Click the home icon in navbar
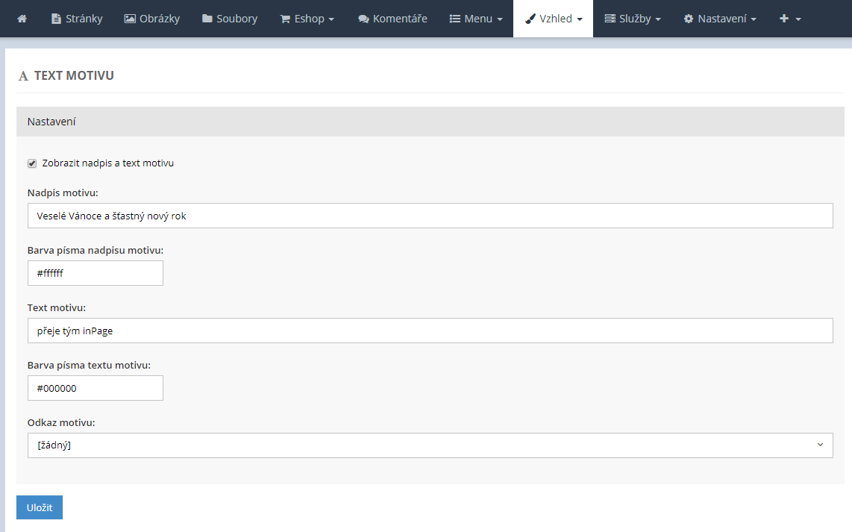Screen dimensions: 852x532 click(x=22, y=19)
